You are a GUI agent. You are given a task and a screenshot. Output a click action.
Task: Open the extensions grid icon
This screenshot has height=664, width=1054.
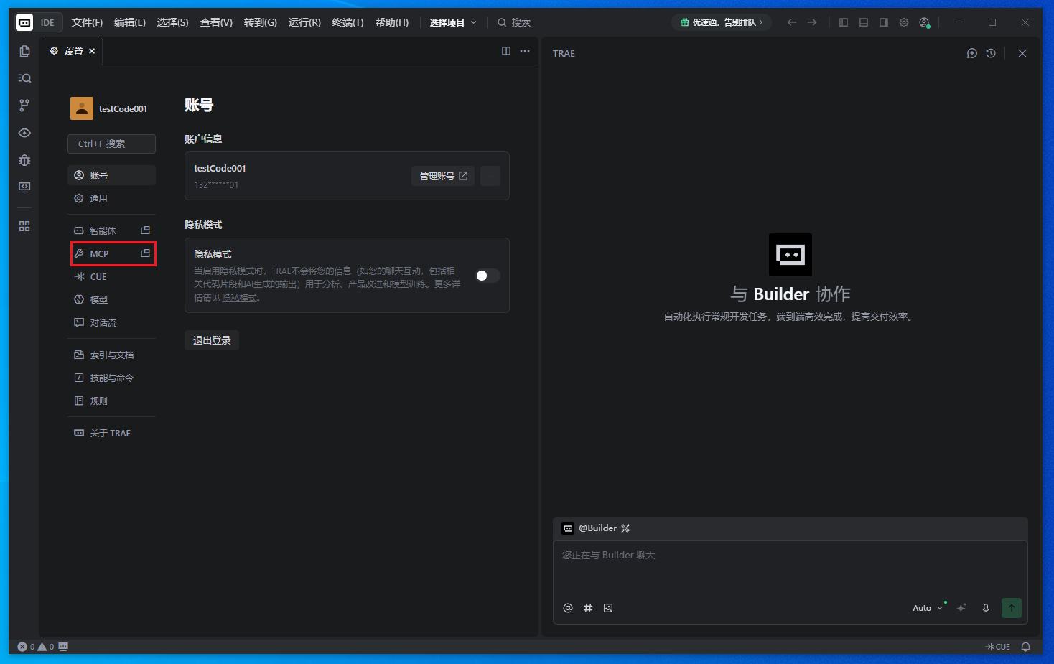tap(24, 226)
